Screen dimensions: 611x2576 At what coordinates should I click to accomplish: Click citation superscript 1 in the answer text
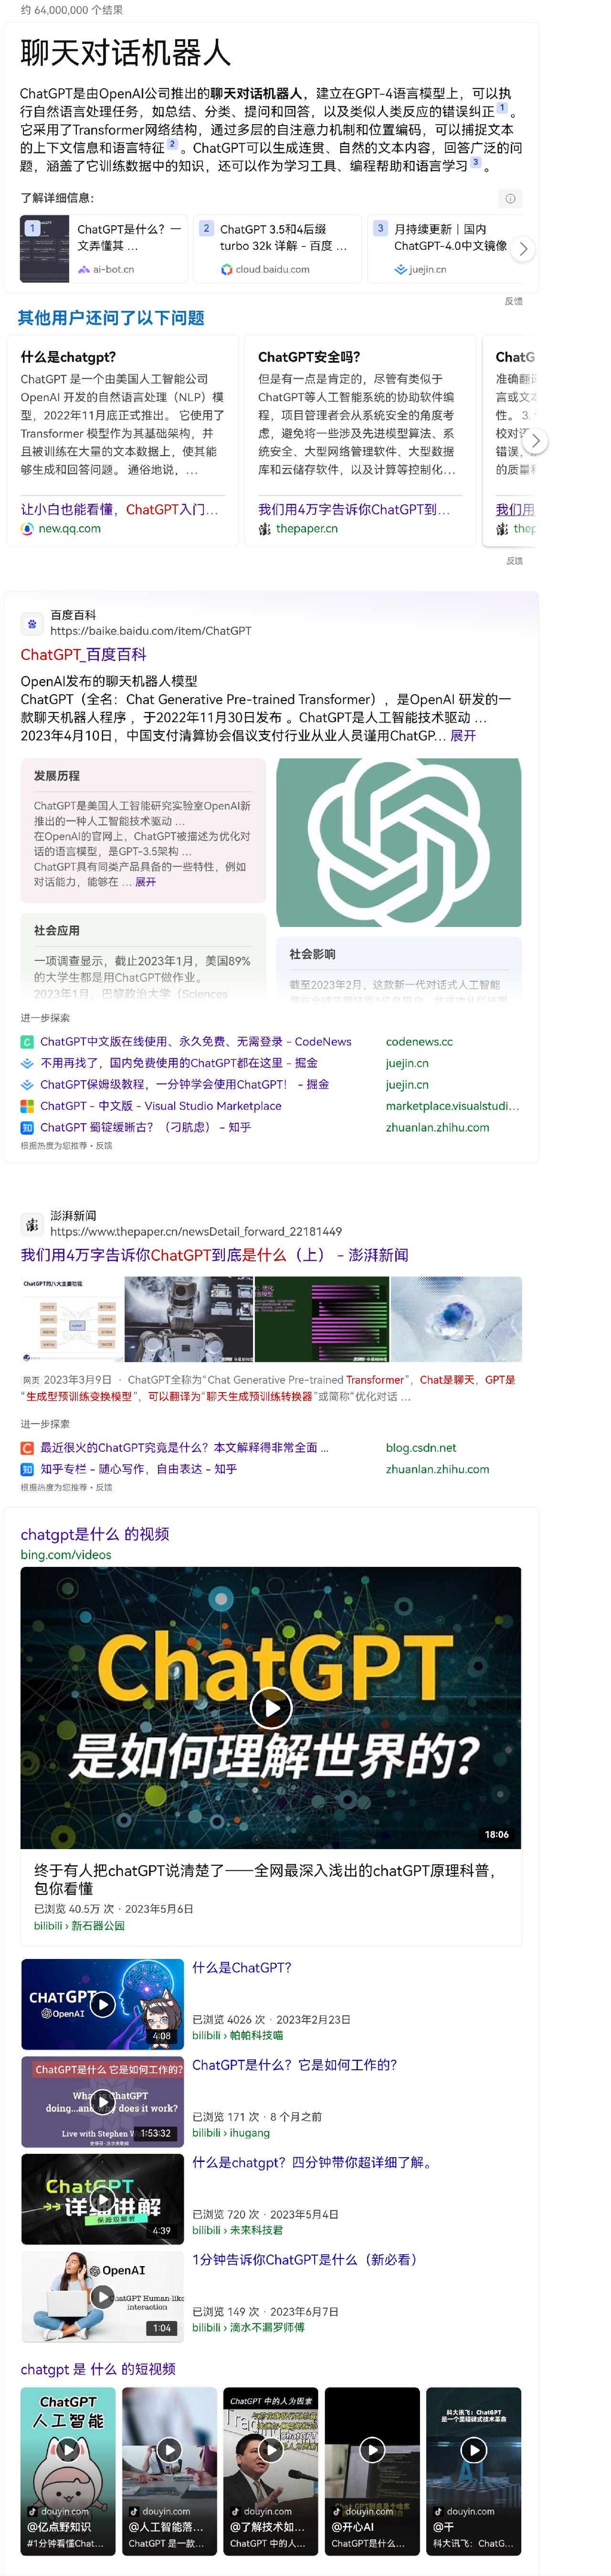[502, 108]
